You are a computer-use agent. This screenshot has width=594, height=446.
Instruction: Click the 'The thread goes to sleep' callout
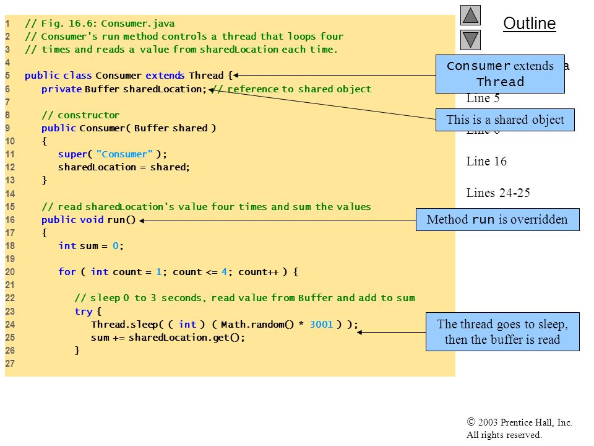pos(502,332)
